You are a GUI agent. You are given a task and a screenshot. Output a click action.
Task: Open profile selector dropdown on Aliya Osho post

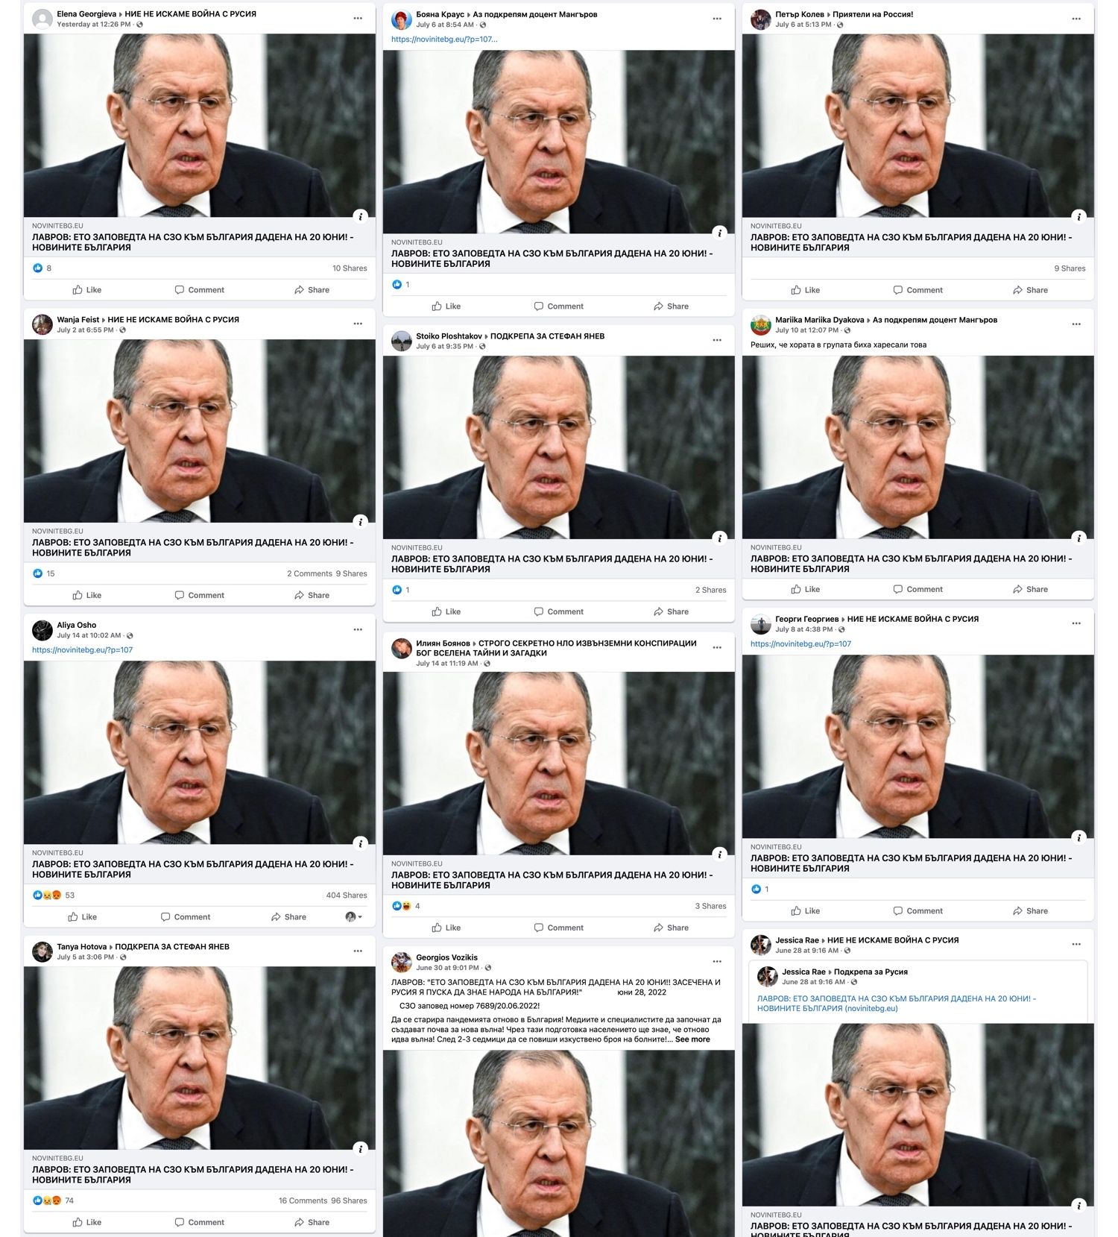354,916
